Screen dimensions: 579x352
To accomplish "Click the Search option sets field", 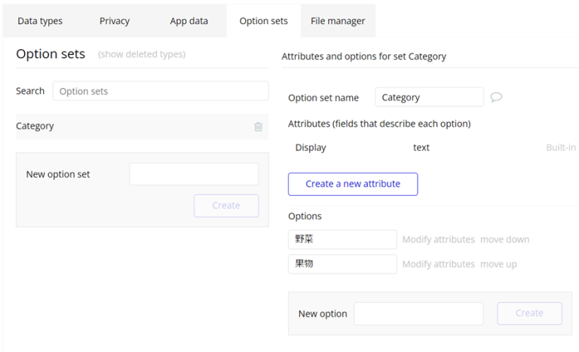I will point(160,91).
